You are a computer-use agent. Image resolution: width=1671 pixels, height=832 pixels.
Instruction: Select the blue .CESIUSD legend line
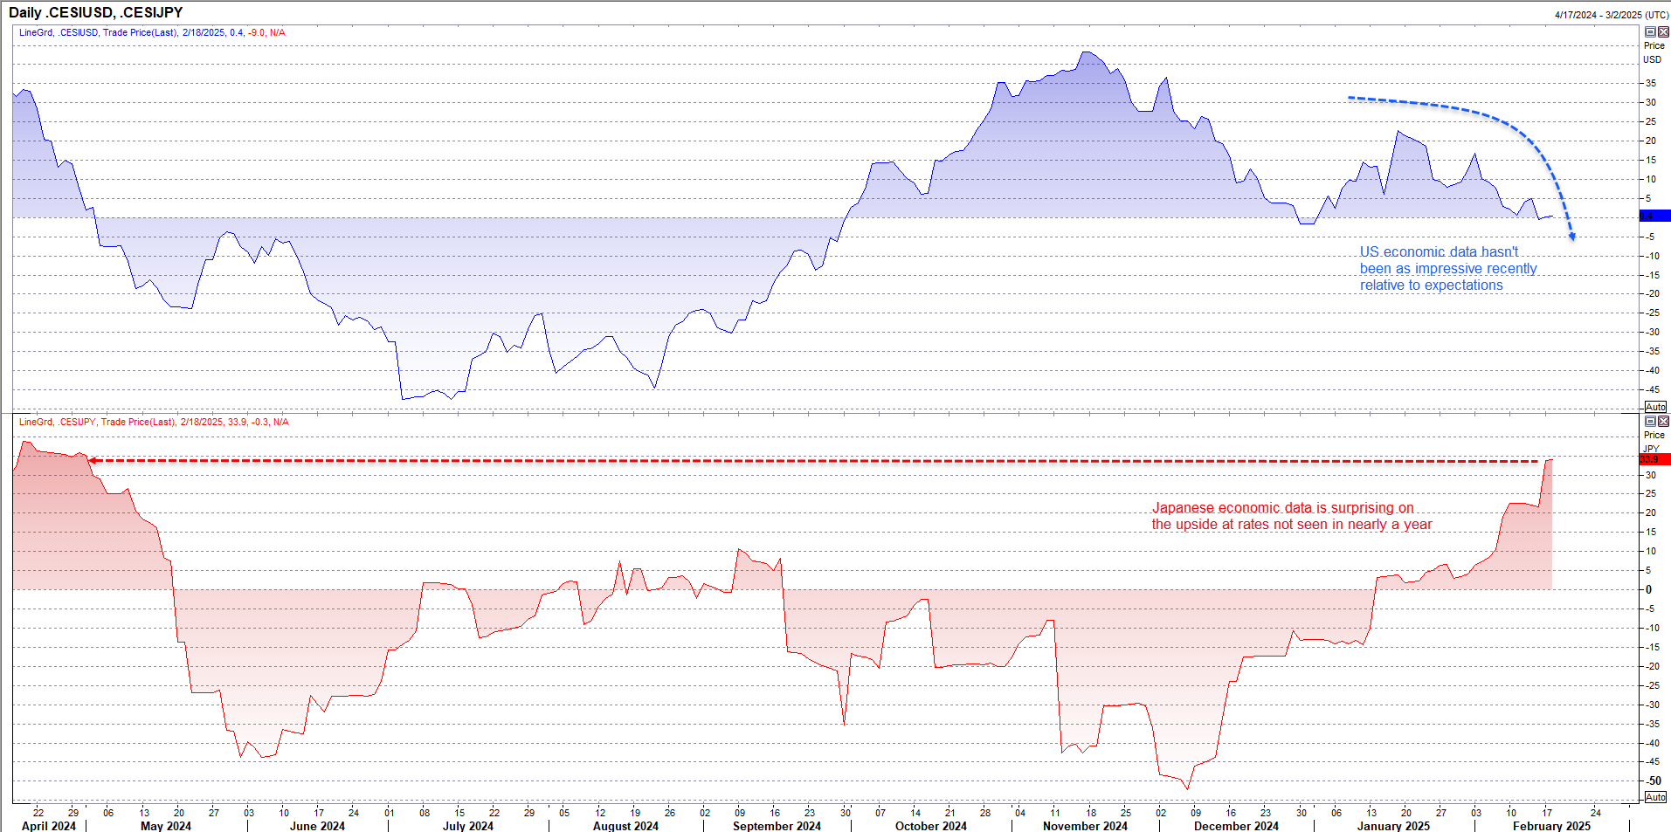152,32
